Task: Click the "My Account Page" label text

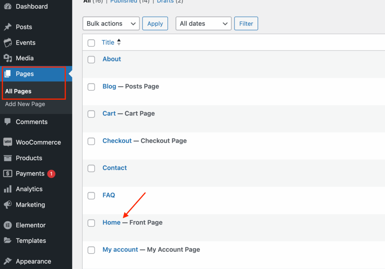Action: (x=173, y=249)
